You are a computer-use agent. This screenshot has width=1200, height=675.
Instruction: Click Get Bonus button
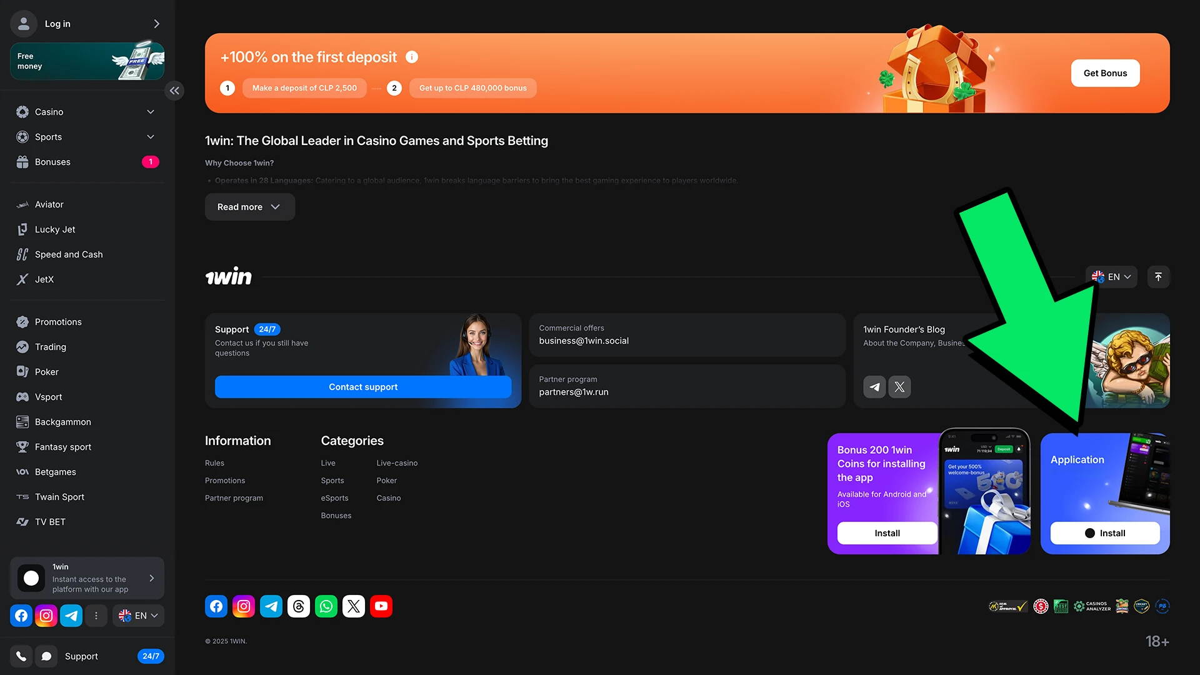(x=1105, y=73)
